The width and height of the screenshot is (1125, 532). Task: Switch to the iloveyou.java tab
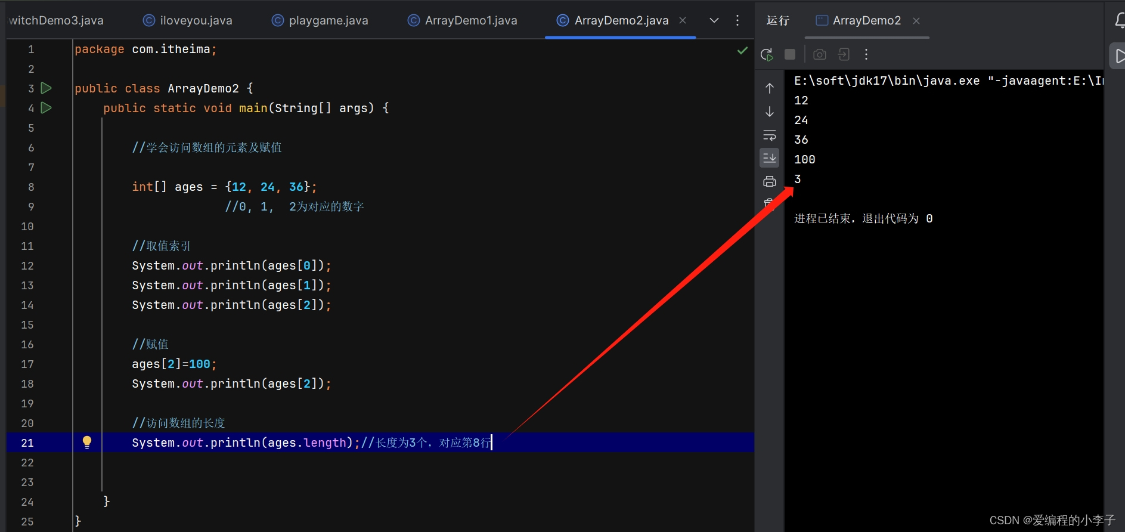[188, 20]
